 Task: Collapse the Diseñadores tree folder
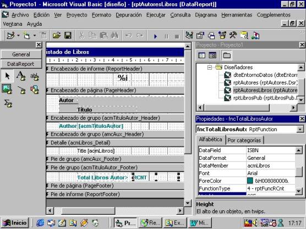(x=210, y=68)
